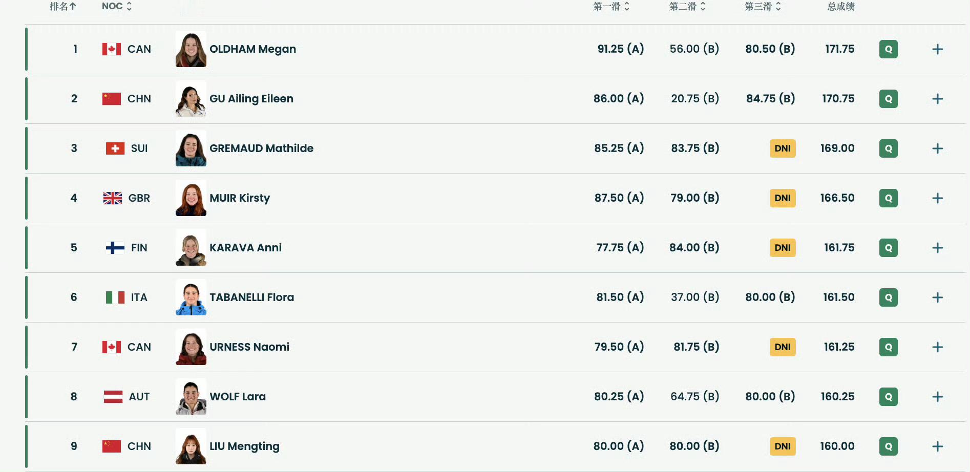
Task: Click the Switzerland flag in GREMAUD Mathilde row
Action: coord(115,148)
